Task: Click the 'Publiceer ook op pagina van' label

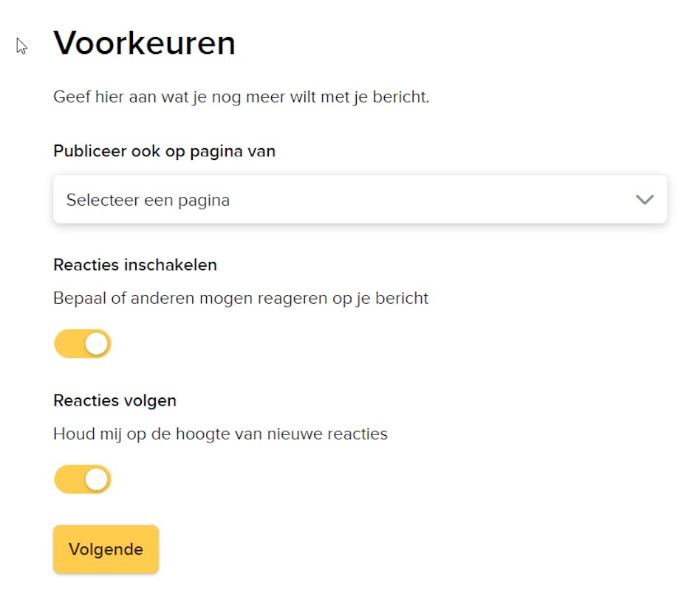Action: coord(164,151)
